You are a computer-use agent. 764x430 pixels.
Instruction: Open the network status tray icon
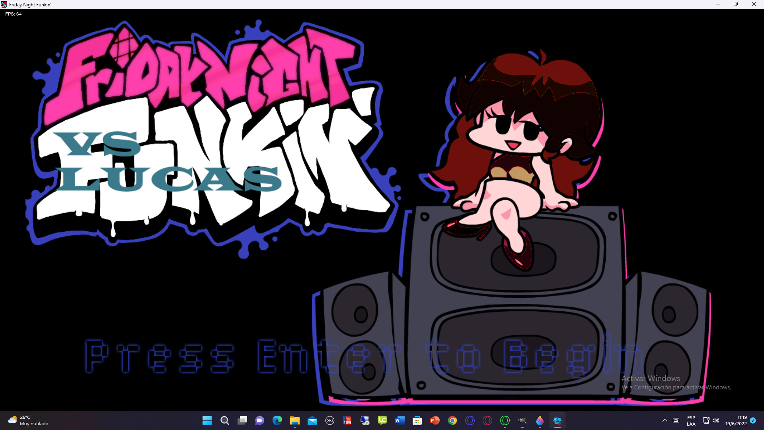click(x=706, y=420)
